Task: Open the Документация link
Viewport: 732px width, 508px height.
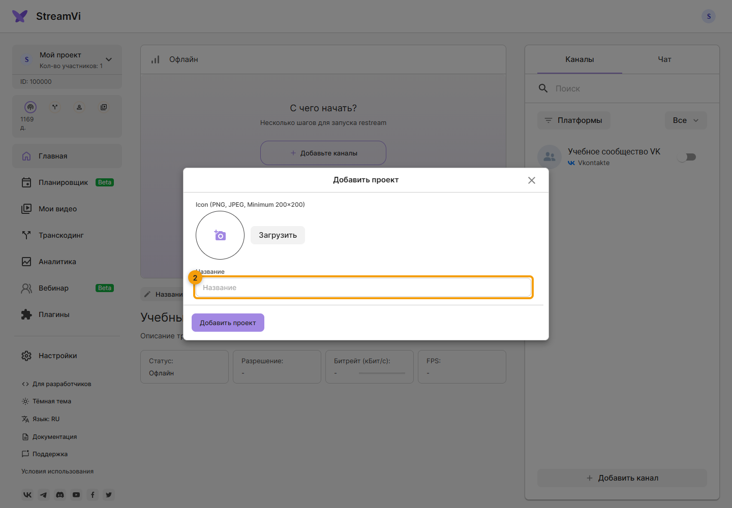Action: (x=49, y=437)
